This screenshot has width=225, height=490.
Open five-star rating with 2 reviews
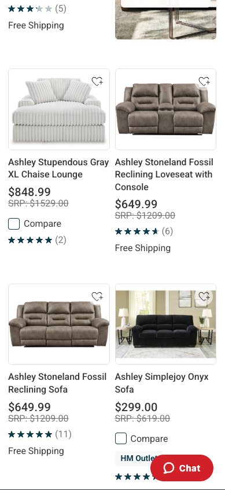point(37,240)
